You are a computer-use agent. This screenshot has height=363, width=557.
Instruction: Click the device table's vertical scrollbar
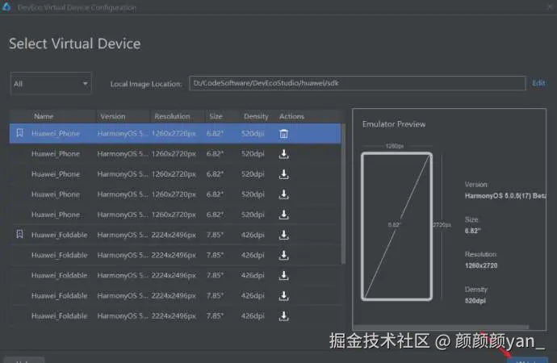click(343, 194)
